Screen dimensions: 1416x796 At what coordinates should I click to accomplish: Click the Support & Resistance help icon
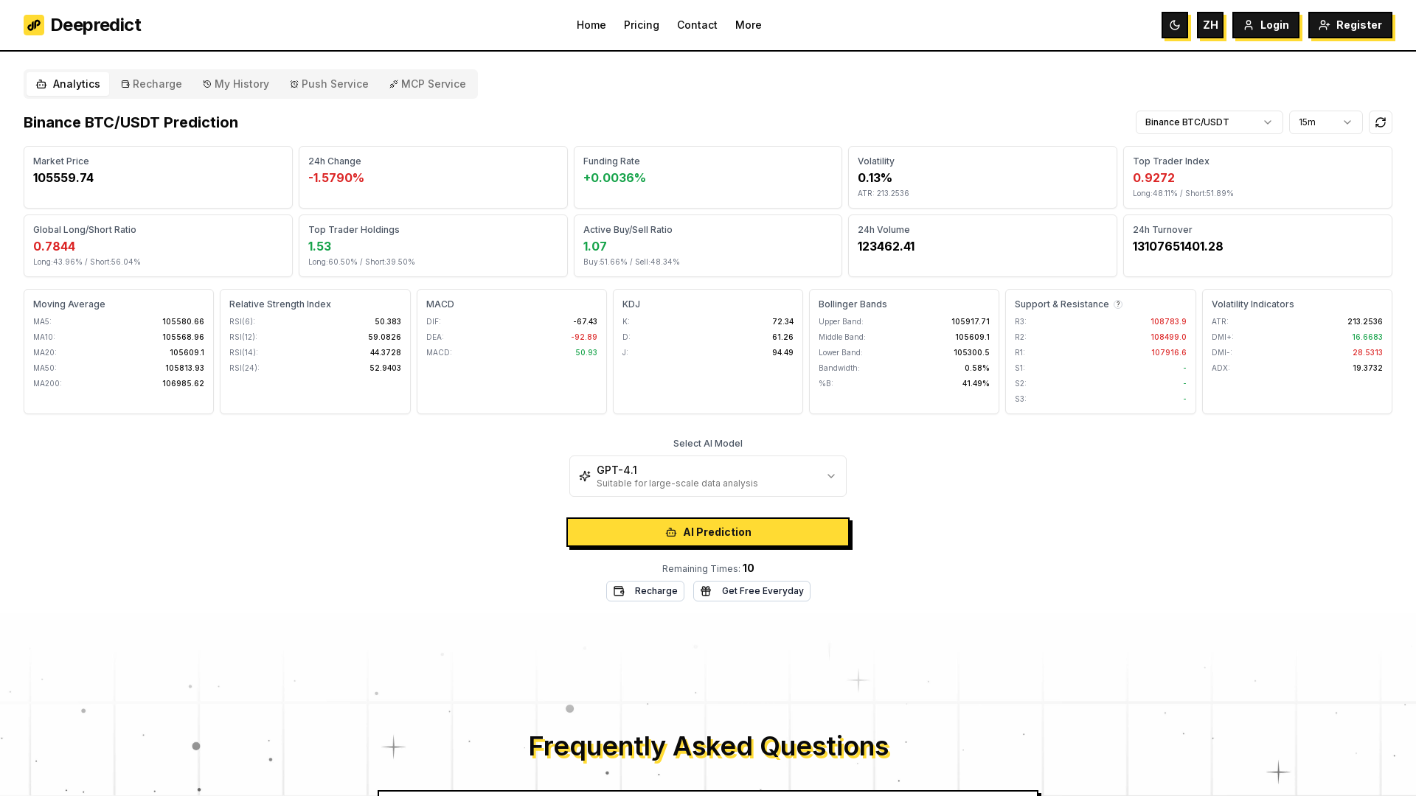[1118, 304]
